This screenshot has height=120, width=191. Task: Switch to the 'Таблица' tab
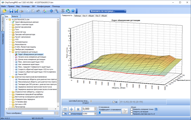tap(77, 16)
